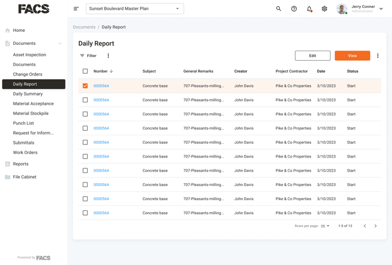Click the Creator column header
Image resolution: width=392 pixels, height=265 pixels.
(x=241, y=71)
